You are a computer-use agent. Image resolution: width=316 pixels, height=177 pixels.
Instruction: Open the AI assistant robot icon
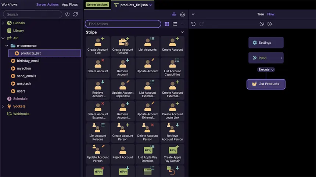point(183,14)
